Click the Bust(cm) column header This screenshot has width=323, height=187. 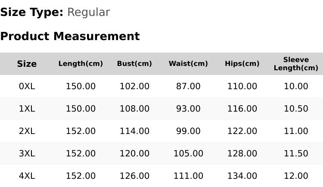point(134,63)
